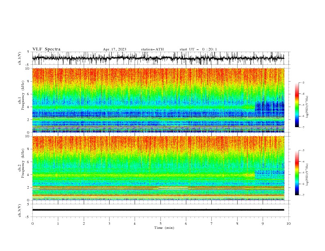
Task: Click the ch.2 spectrogram panel
Action: pyautogui.click(x=158, y=168)
